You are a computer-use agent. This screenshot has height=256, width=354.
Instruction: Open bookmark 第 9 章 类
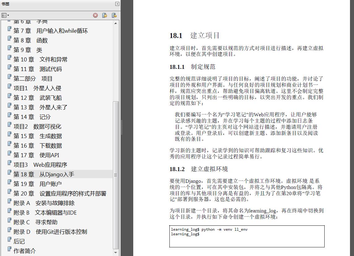(28, 50)
